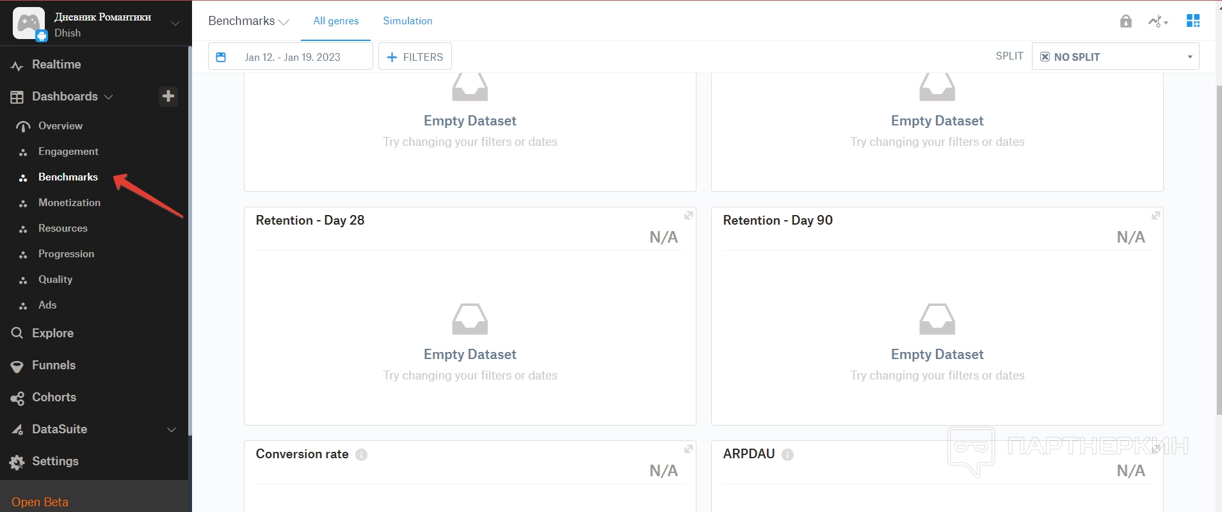
Task: Open the game selector chevron
Action: click(175, 24)
